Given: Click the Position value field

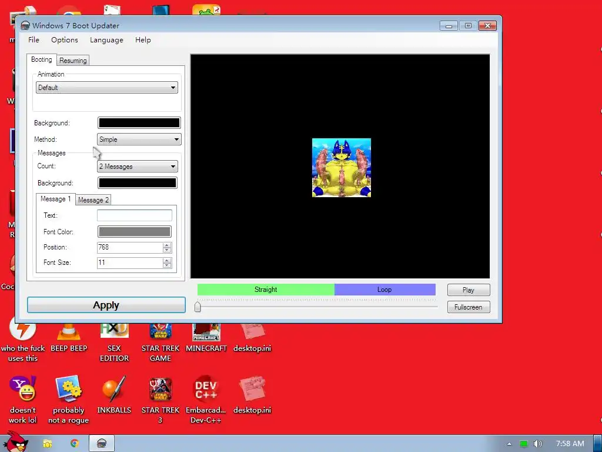Looking at the screenshot, I should click(130, 247).
